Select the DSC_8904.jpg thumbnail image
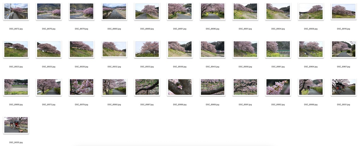The height and width of the screenshot is (146, 362). click(x=278, y=11)
